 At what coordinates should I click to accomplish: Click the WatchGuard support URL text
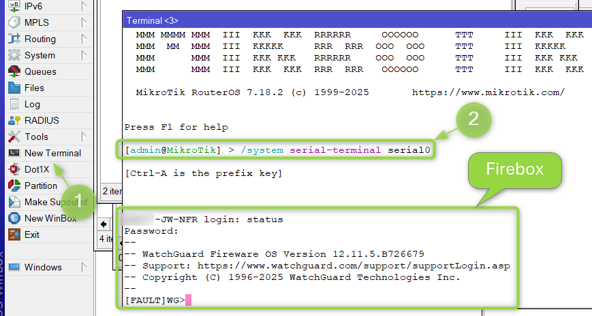point(354,266)
